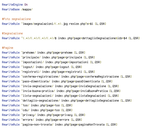Click resize.php?s=$1 target text
142x129 pixels.
point(81,24)
